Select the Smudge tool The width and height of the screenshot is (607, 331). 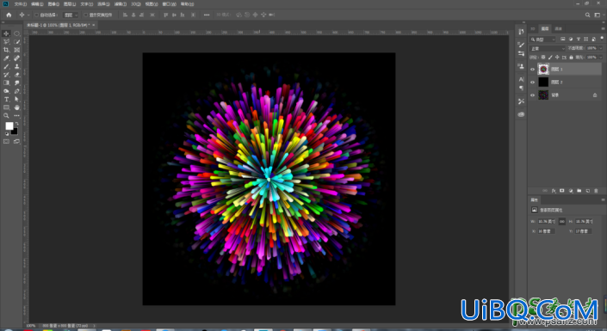point(17,83)
